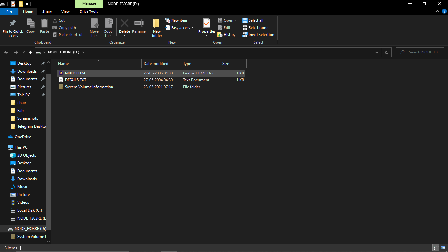Open pinned Downloads in Quick access
The image size is (448, 252).
click(27, 71)
